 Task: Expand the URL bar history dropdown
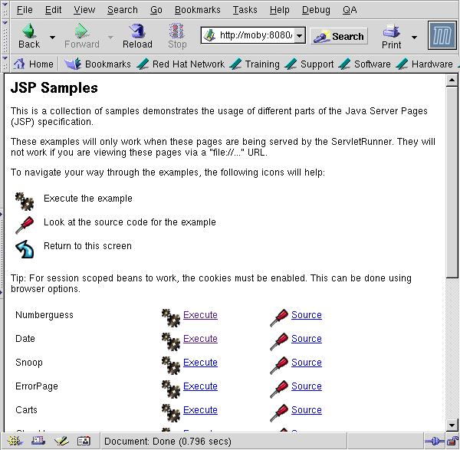coord(299,36)
